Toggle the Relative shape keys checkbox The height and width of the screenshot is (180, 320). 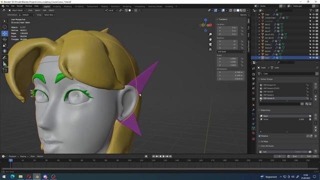click(260, 136)
